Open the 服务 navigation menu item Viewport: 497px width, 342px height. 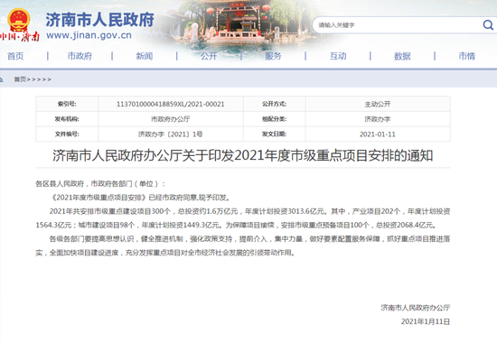(273, 56)
